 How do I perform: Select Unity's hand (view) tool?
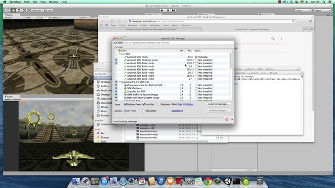8,10
